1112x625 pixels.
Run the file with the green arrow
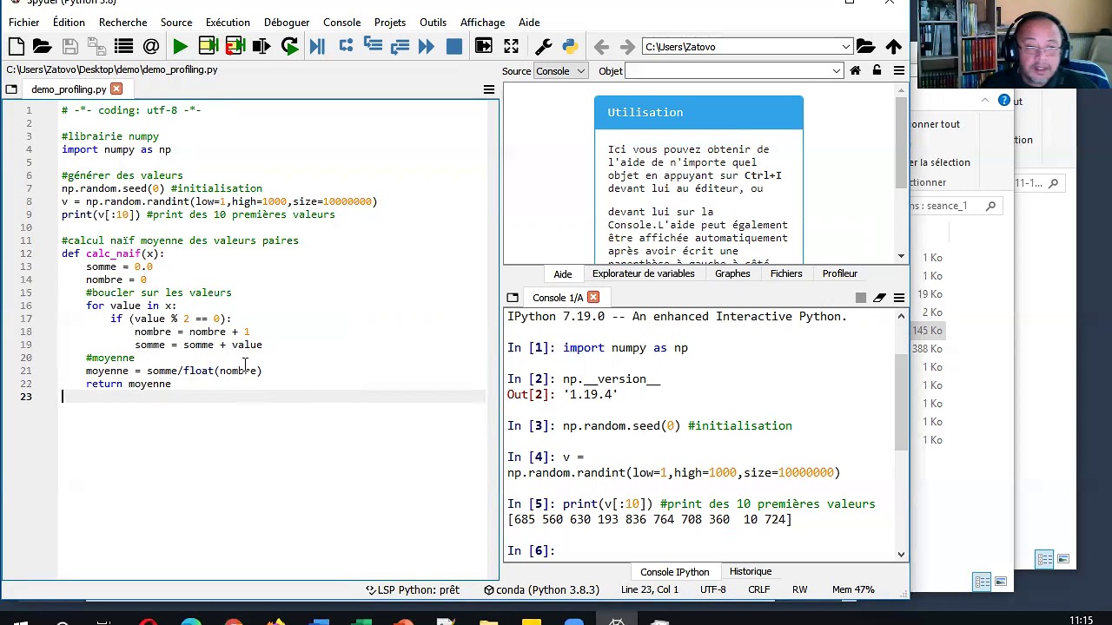pyautogui.click(x=180, y=47)
